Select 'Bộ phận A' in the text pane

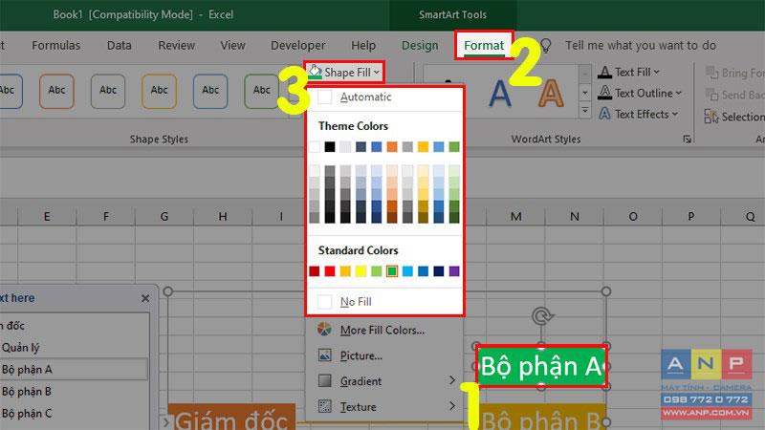coord(27,370)
